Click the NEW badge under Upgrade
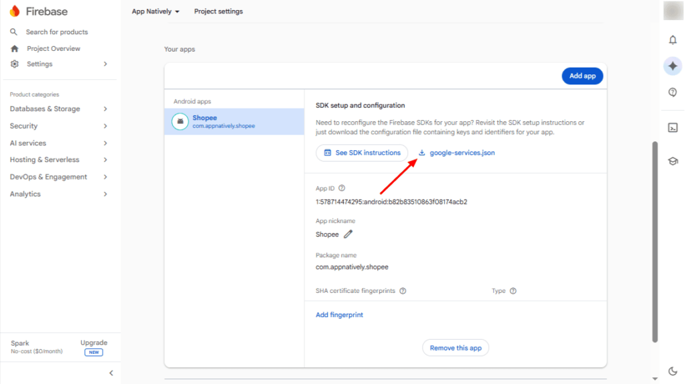The height and width of the screenshot is (384, 686). (x=94, y=352)
